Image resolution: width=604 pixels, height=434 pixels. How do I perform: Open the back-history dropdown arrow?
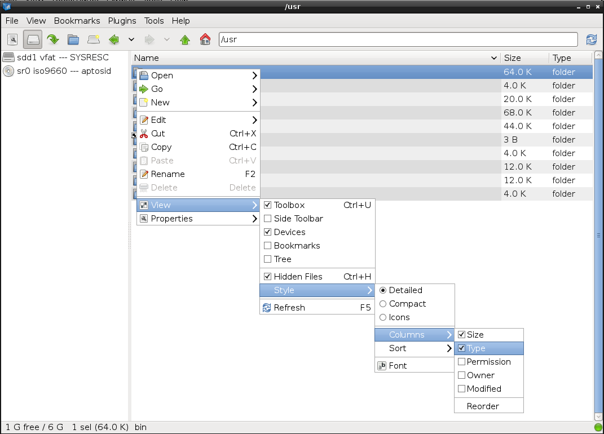click(x=131, y=39)
